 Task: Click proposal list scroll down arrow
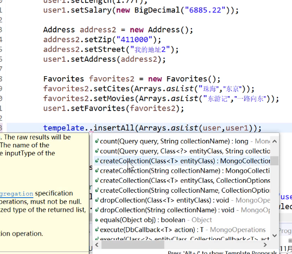[x=275, y=236]
